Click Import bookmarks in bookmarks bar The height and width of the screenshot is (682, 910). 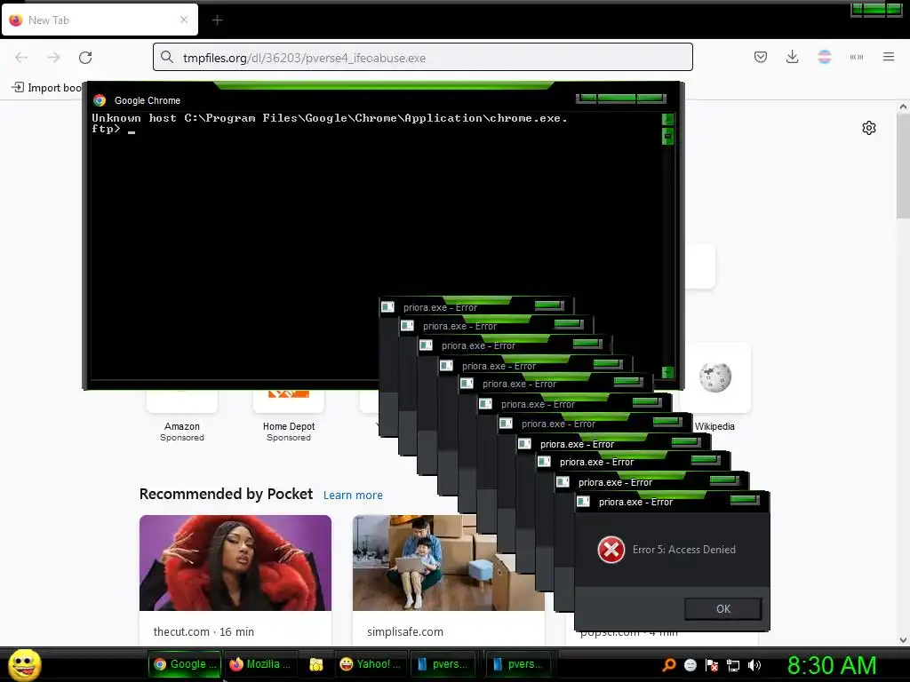[x=46, y=88]
